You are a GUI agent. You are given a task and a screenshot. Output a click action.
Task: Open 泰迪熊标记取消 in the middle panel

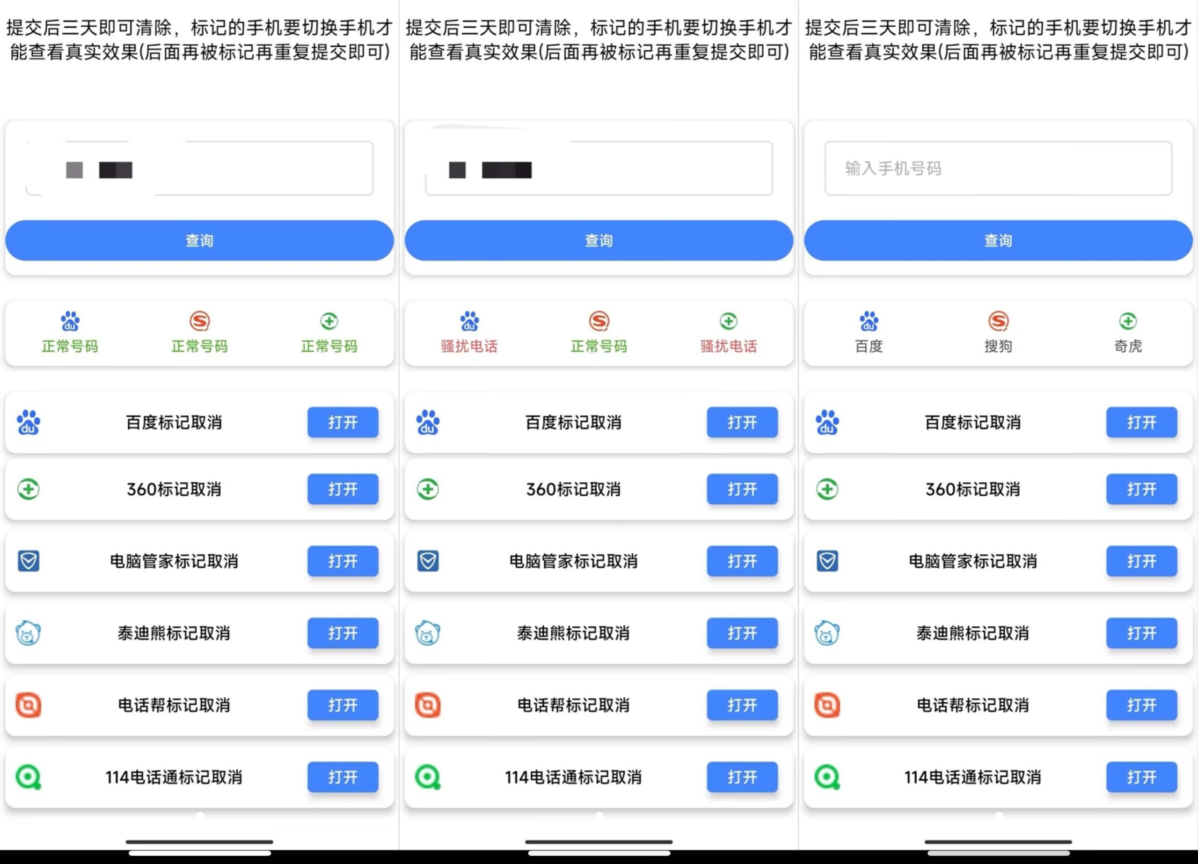coord(742,633)
